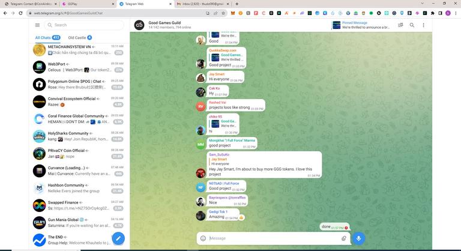Open the Swapped Finance chat
461x251 pixels.
click(x=79, y=205)
